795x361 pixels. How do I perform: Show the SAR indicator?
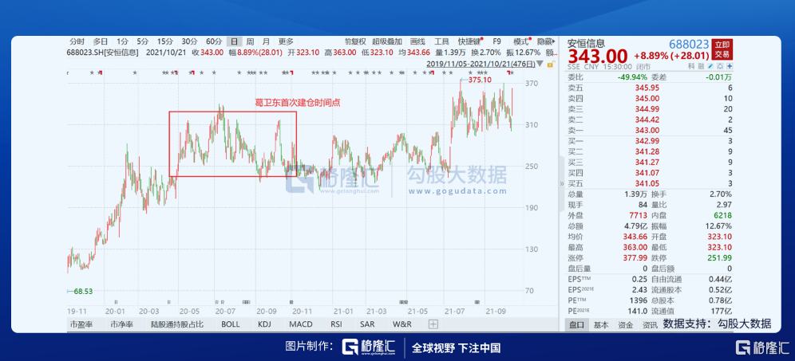[367, 324]
